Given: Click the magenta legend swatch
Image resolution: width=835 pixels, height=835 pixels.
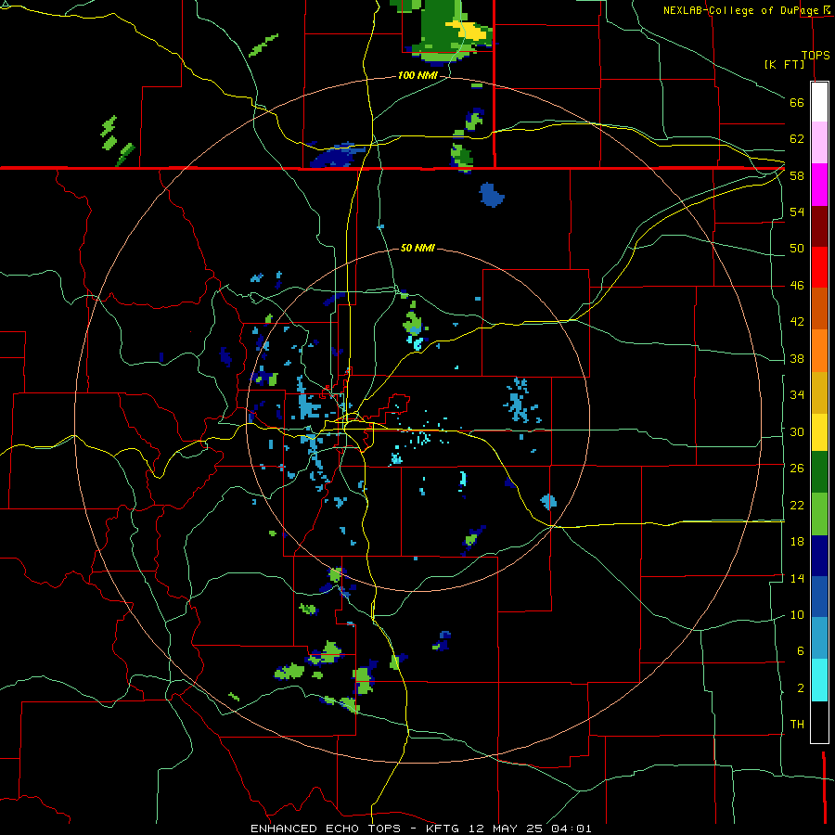Looking at the screenshot, I should (819, 185).
